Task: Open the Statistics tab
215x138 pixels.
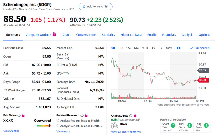Action: coord(108,35)
